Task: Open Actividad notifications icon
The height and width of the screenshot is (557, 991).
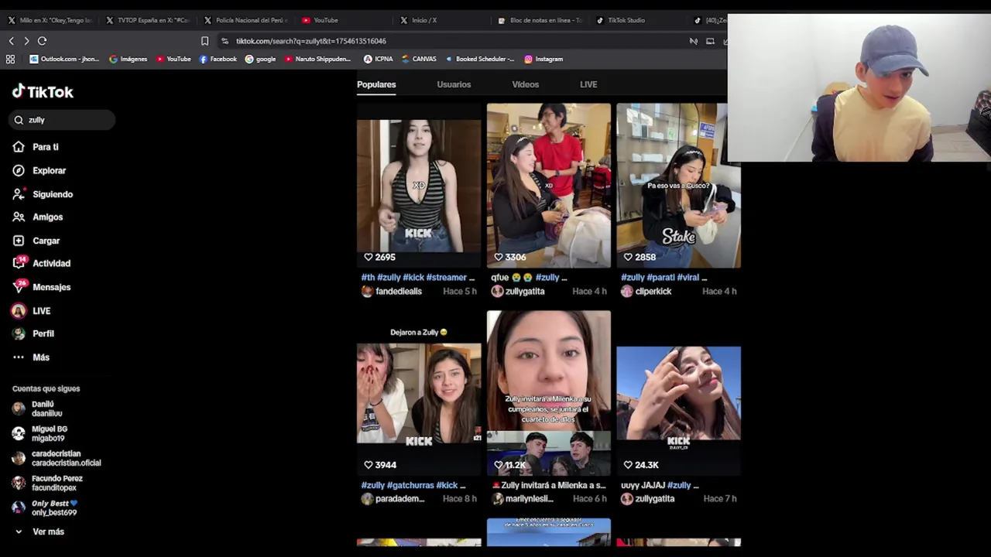Action: coord(19,263)
